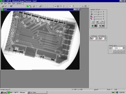Click the image grab icon next to green live icon
Image resolution: width=126 pixels, height=94 pixels.
coord(30,6)
